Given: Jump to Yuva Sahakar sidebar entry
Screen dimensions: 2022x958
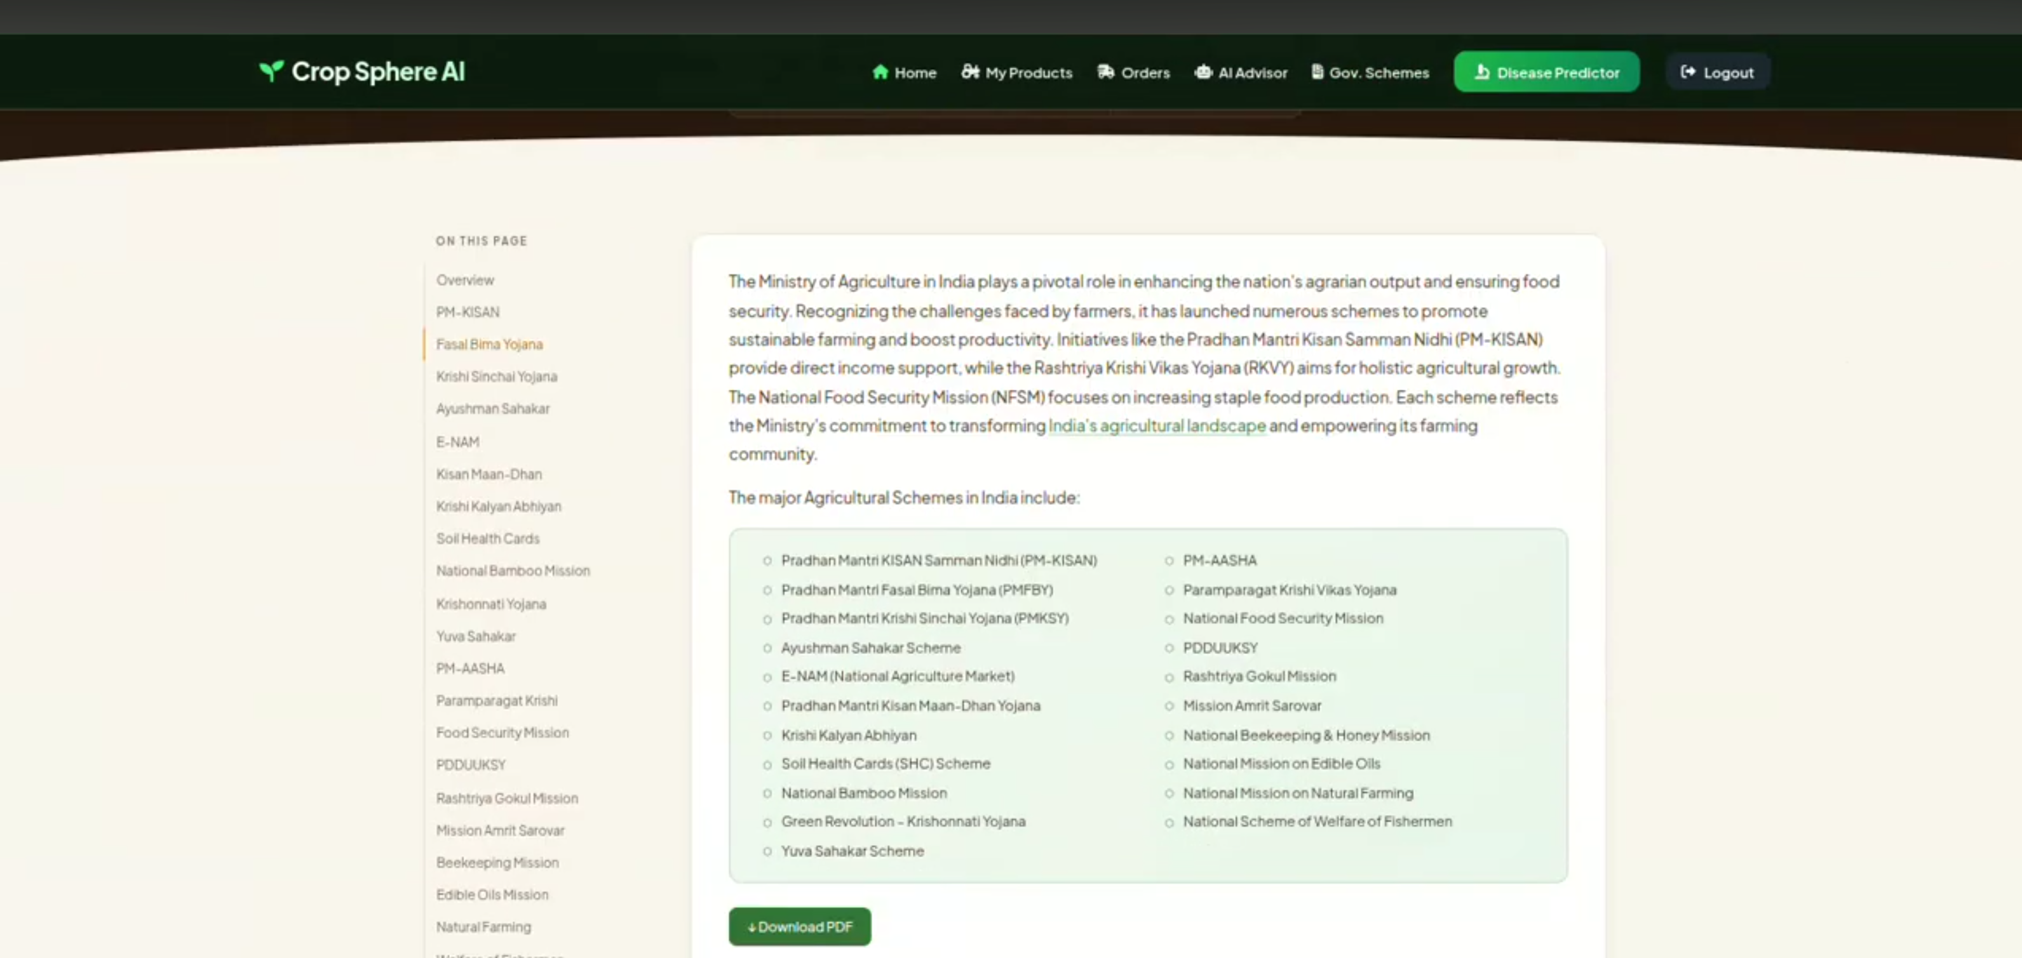Looking at the screenshot, I should click(476, 635).
